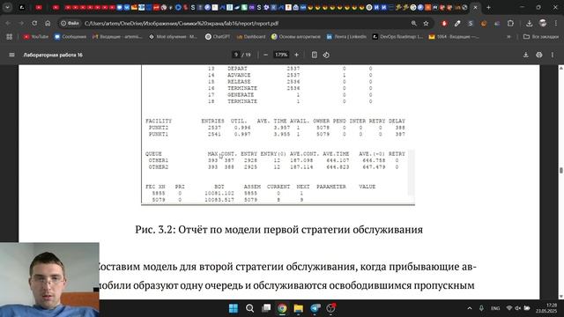564x317 pixels.
Task: Open the LinkedIn Лента bookmark
Action: pos(346,37)
